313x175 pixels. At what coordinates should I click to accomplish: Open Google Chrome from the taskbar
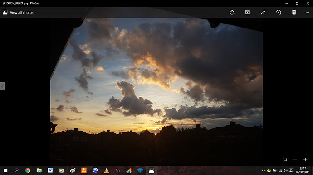click(28, 170)
